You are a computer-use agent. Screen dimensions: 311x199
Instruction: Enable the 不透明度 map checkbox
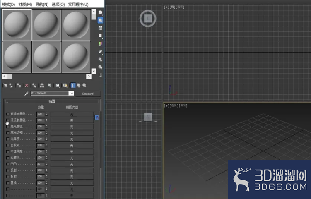pos(8,151)
